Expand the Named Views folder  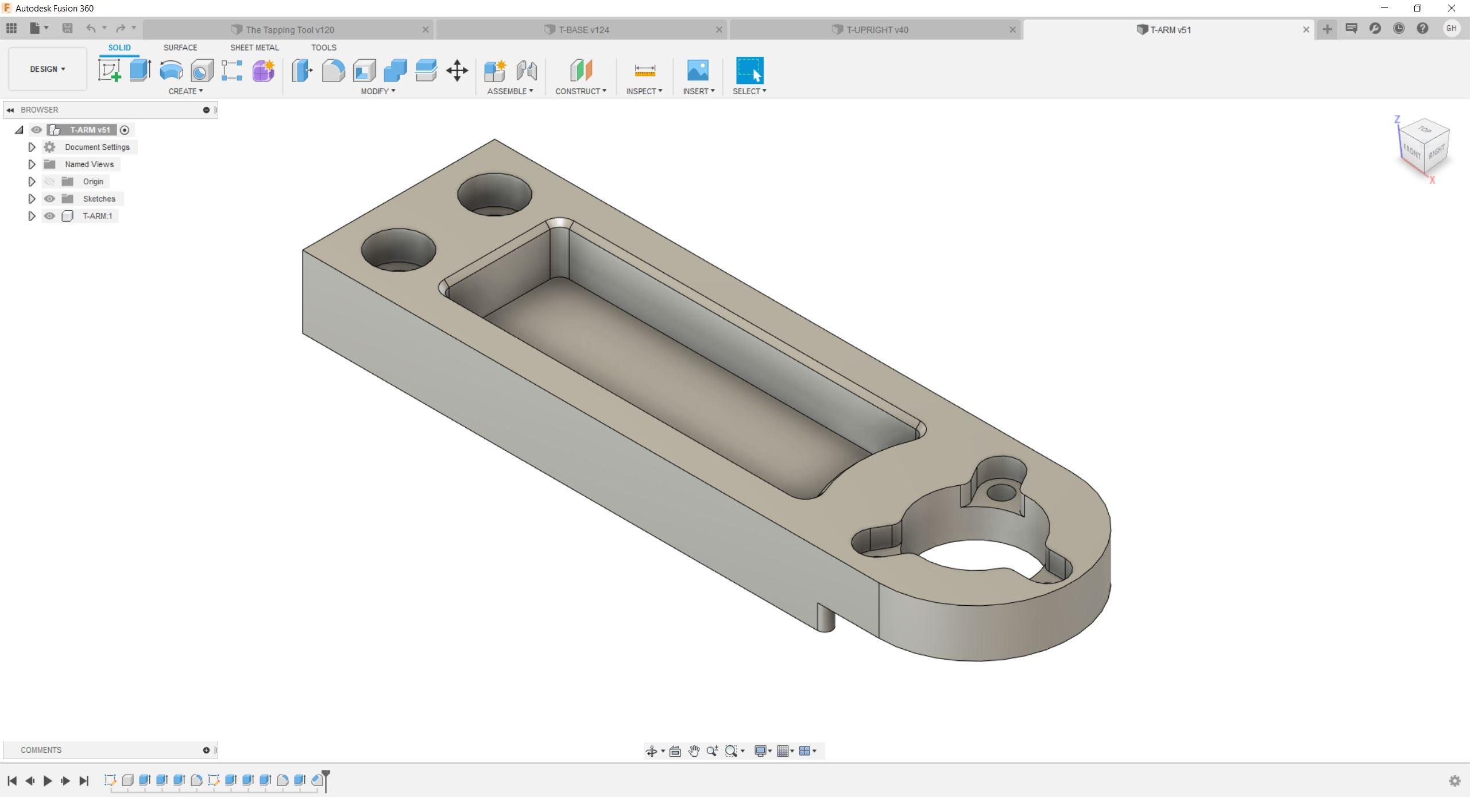pyautogui.click(x=32, y=164)
